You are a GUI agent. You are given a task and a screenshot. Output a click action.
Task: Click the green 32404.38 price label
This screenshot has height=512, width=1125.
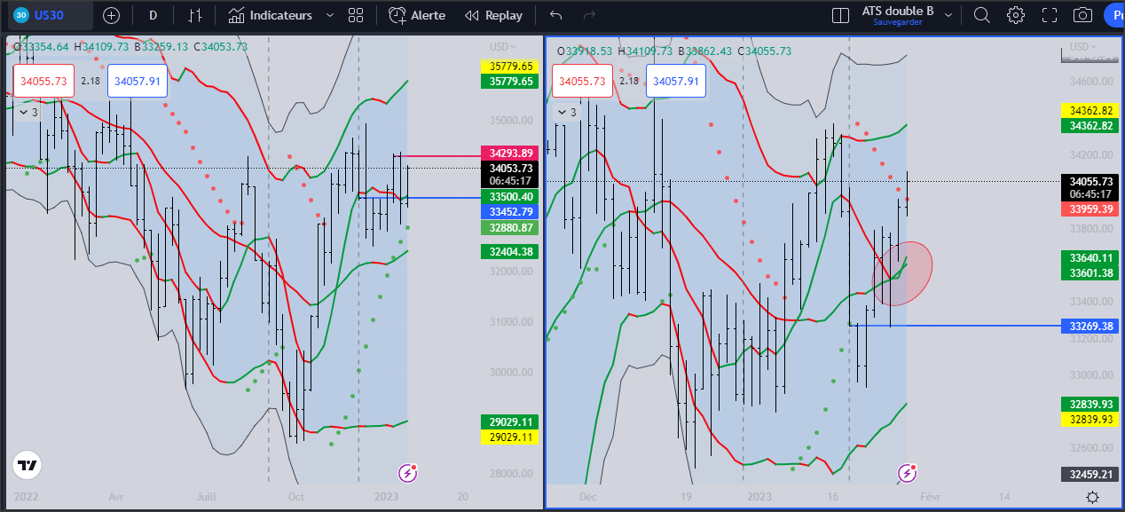508,251
